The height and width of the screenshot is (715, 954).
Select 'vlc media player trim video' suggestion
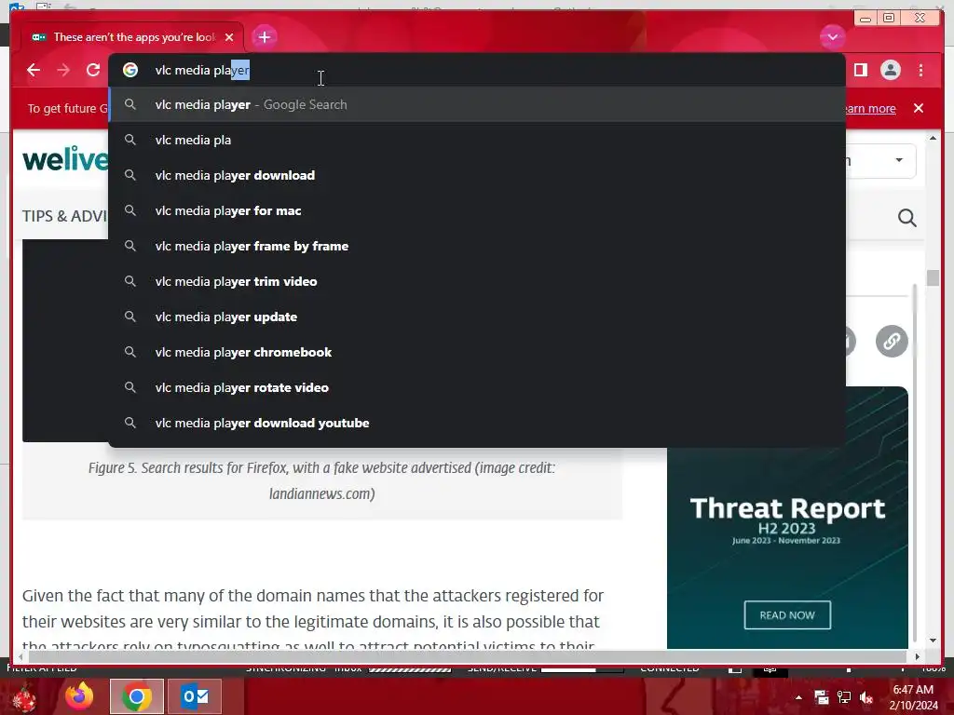pos(477,281)
